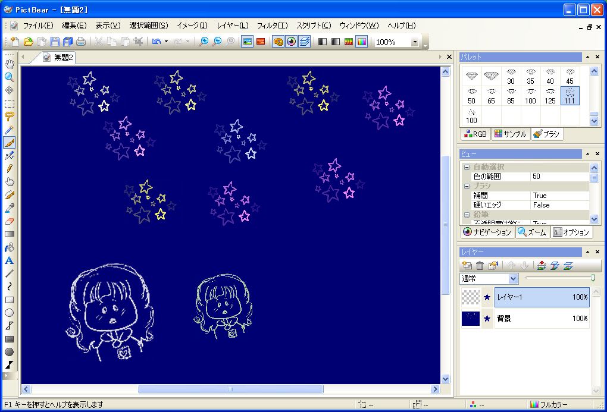607x412 pixels.
Task: Select the レイヤー1 layer row
Action: coord(542,297)
